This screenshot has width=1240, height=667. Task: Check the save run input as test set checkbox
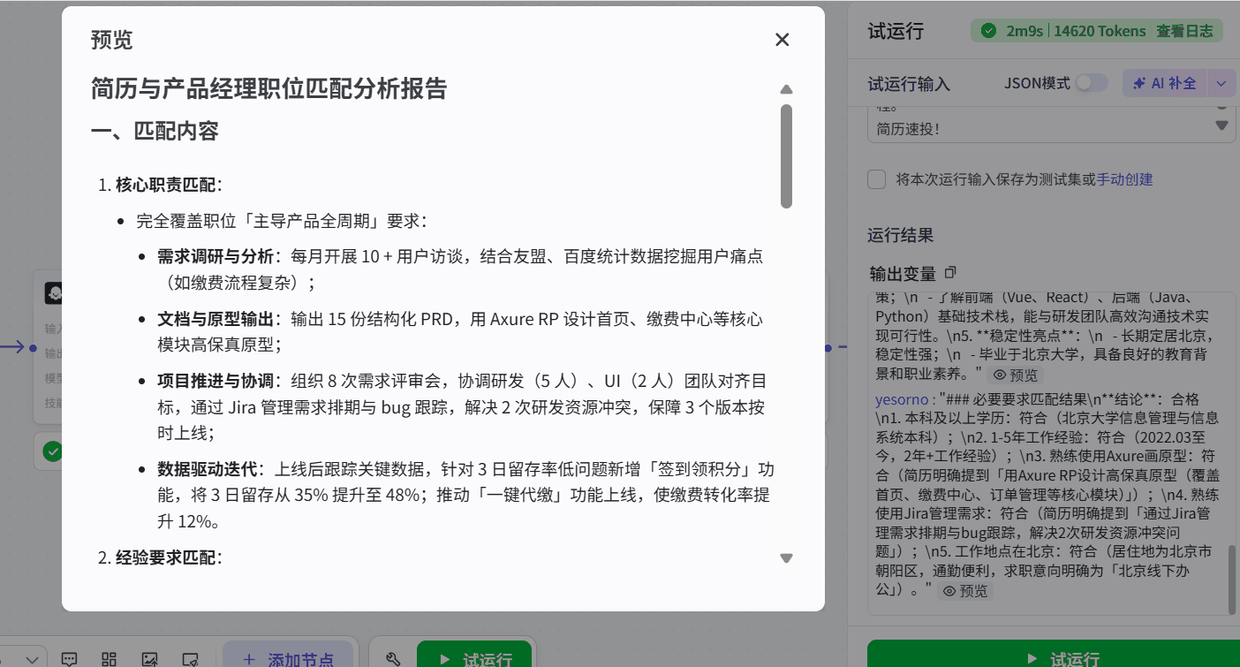point(876,178)
